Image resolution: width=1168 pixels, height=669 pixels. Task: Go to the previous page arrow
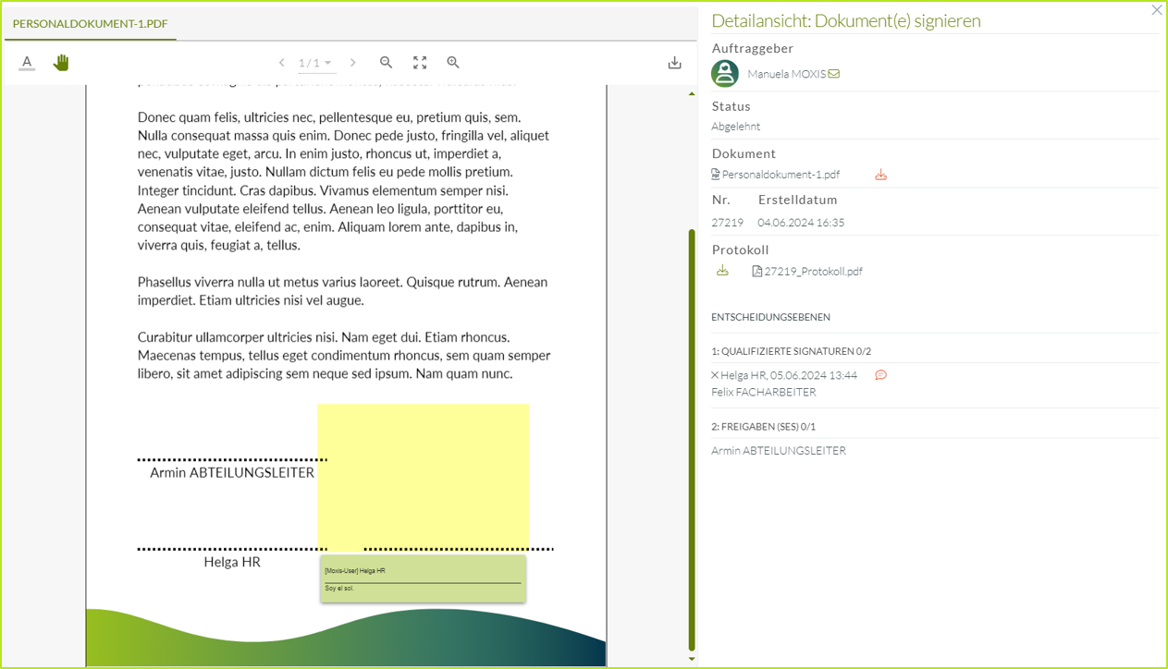tap(282, 62)
